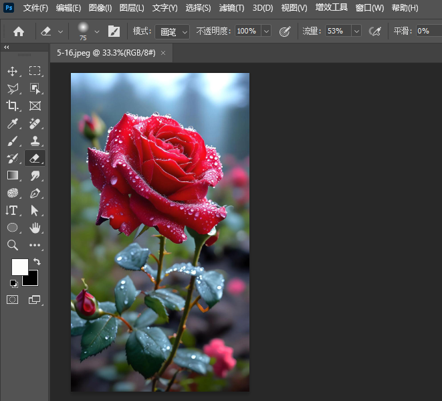Close the 5-16.jpeg document tab
Screen dimensions: 442x401
pyautogui.click(x=163, y=53)
